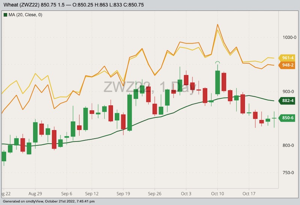The image size is (300, 205).
Task: Click the O:850.25 open value in header
Action: [x=83, y=5]
